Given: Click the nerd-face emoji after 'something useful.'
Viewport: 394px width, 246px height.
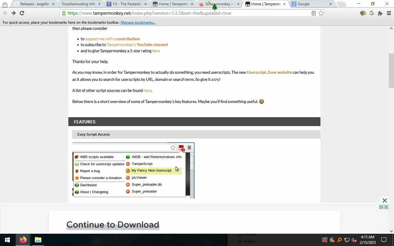Looking at the screenshot, I should pos(262,102).
